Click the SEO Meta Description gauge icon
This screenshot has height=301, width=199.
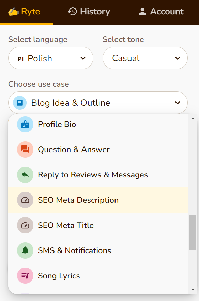[25, 200]
